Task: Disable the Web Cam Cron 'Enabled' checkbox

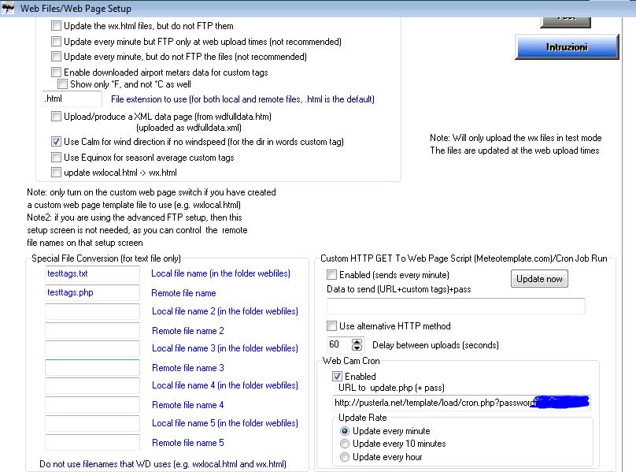Action: point(337,376)
